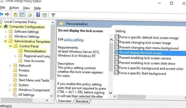This screenshot has width=186, height=108.
Task: Click the policy icon beside Prevent changing lock screen image
Action: 117,42
